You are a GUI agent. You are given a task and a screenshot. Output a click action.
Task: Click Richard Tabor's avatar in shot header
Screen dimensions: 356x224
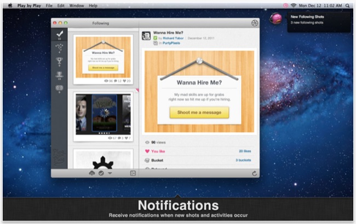coord(146,36)
